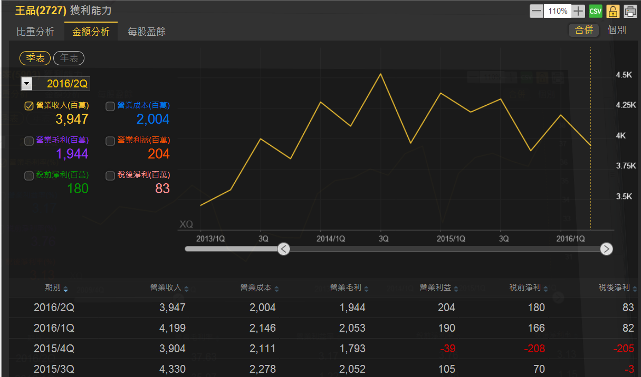This screenshot has width=641, height=377.
Task: Enable the 營業成本(百萬) checkbox
Action: (110, 106)
